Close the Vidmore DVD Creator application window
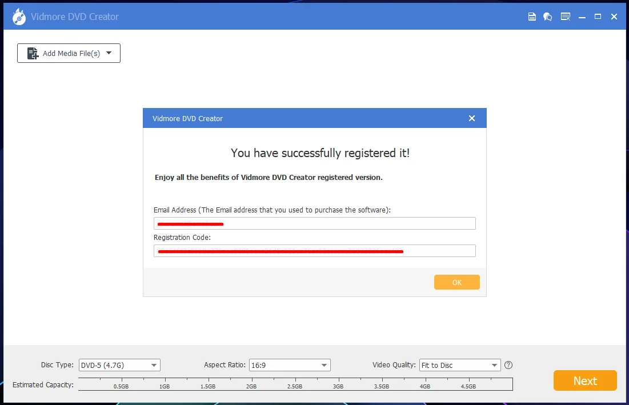The image size is (629, 405). (614, 17)
